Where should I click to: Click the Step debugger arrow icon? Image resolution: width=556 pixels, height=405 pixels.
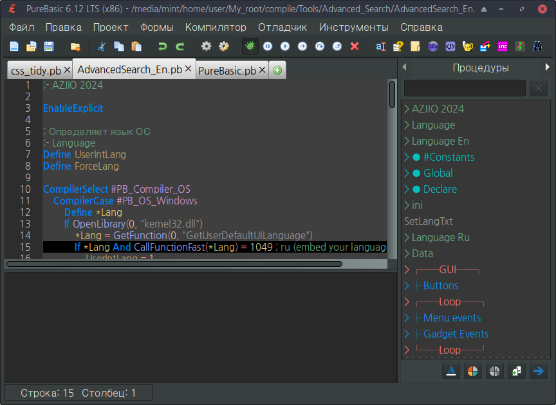pos(302,46)
